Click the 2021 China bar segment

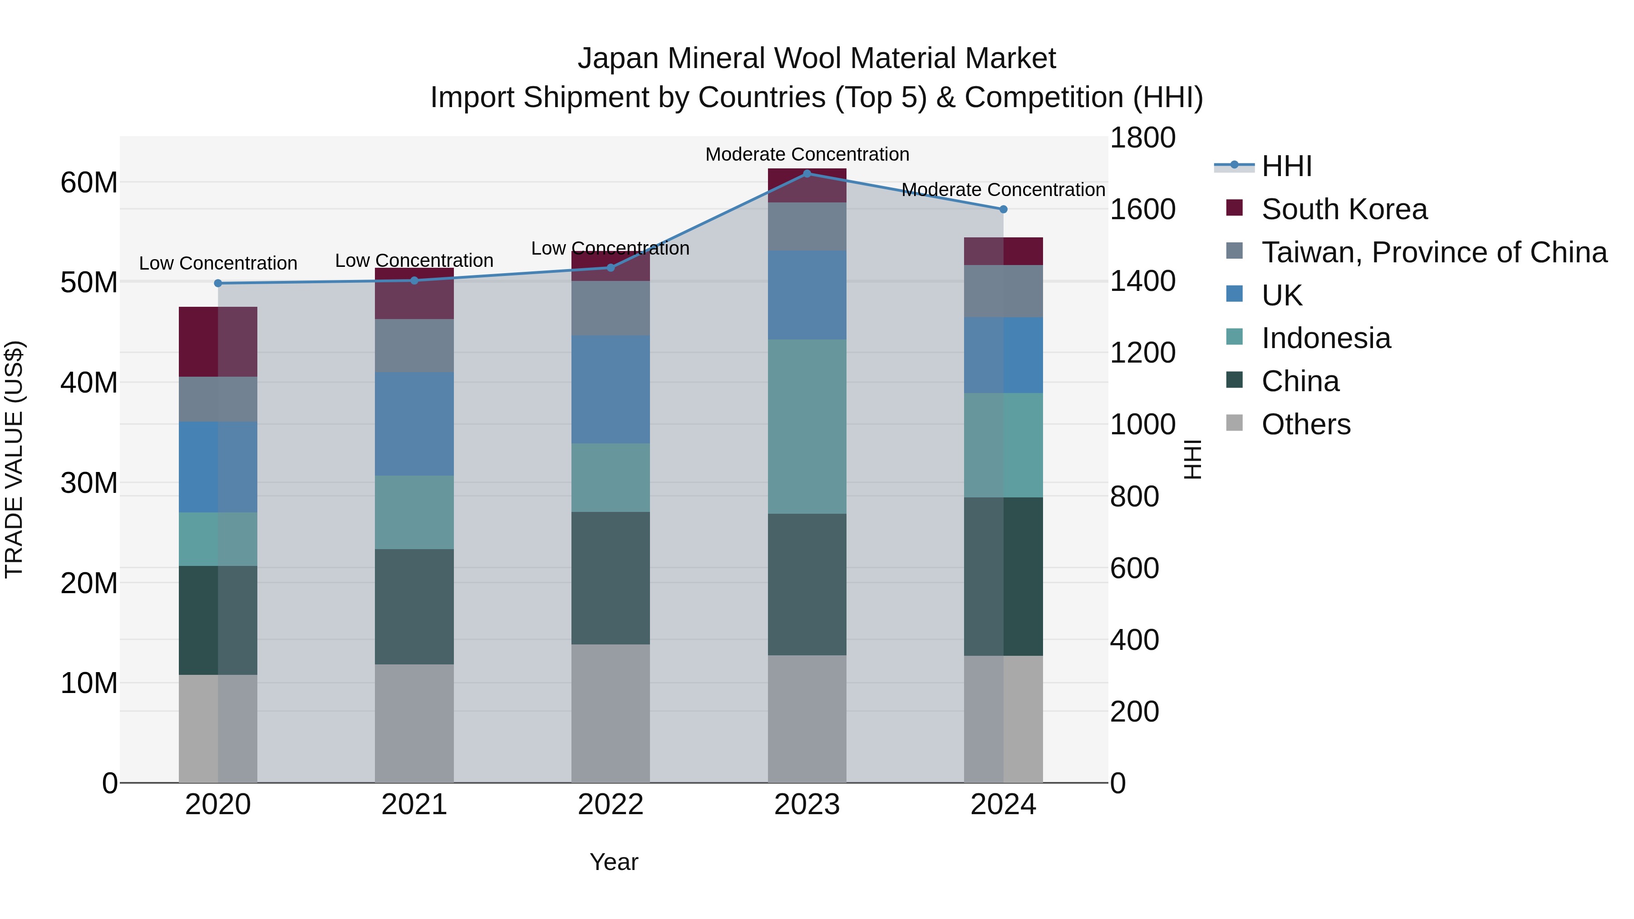pos(414,607)
